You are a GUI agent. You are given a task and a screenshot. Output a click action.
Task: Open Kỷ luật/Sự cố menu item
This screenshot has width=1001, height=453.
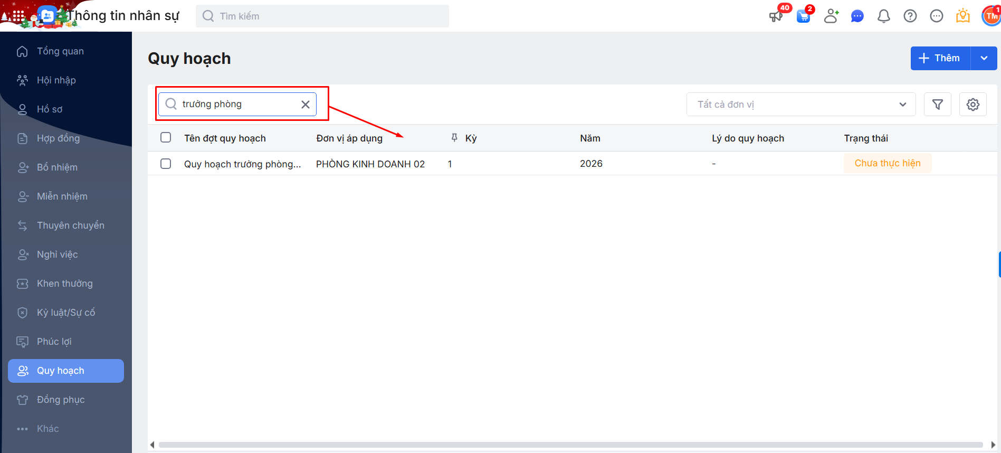(66, 313)
